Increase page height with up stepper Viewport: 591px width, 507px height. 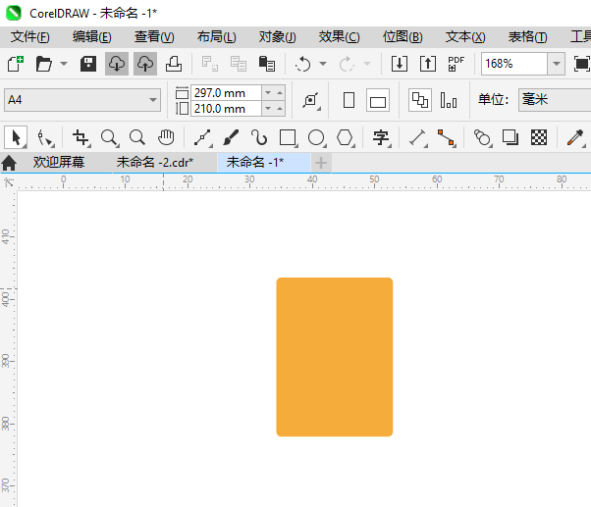pos(280,109)
